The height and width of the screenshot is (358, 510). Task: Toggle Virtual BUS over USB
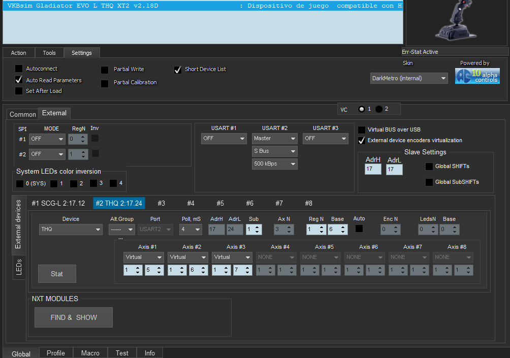click(x=361, y=129)
